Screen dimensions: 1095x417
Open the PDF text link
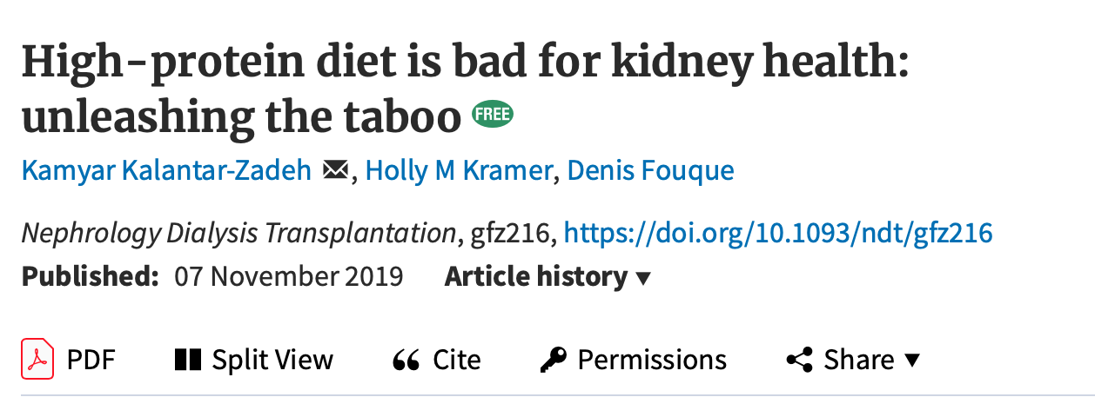point(91,360)
